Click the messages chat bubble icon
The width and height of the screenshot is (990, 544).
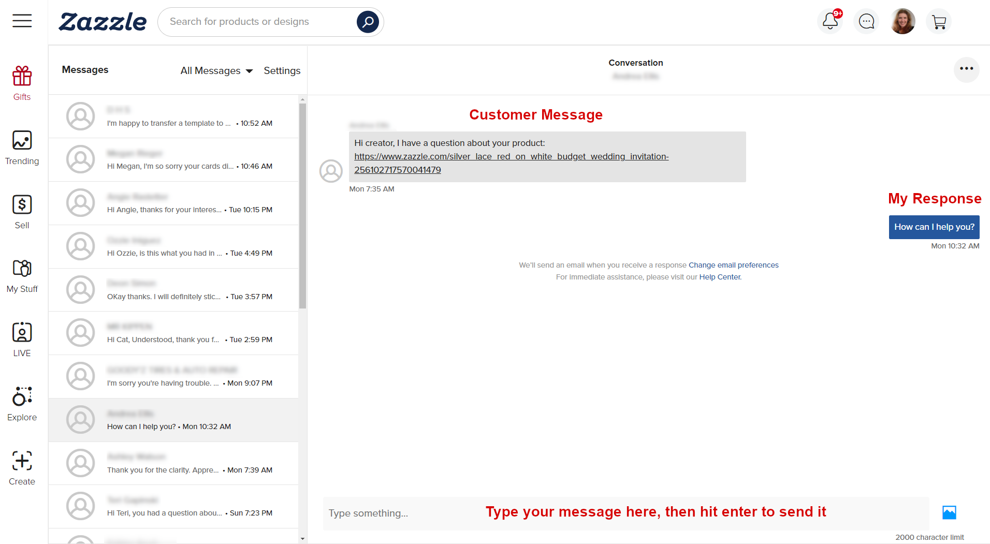[866, 22]
